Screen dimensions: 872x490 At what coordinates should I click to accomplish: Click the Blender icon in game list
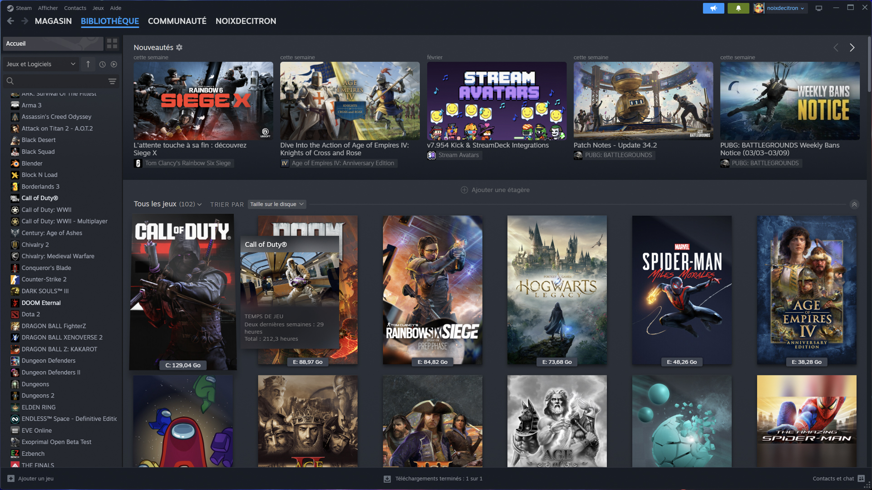15,163
